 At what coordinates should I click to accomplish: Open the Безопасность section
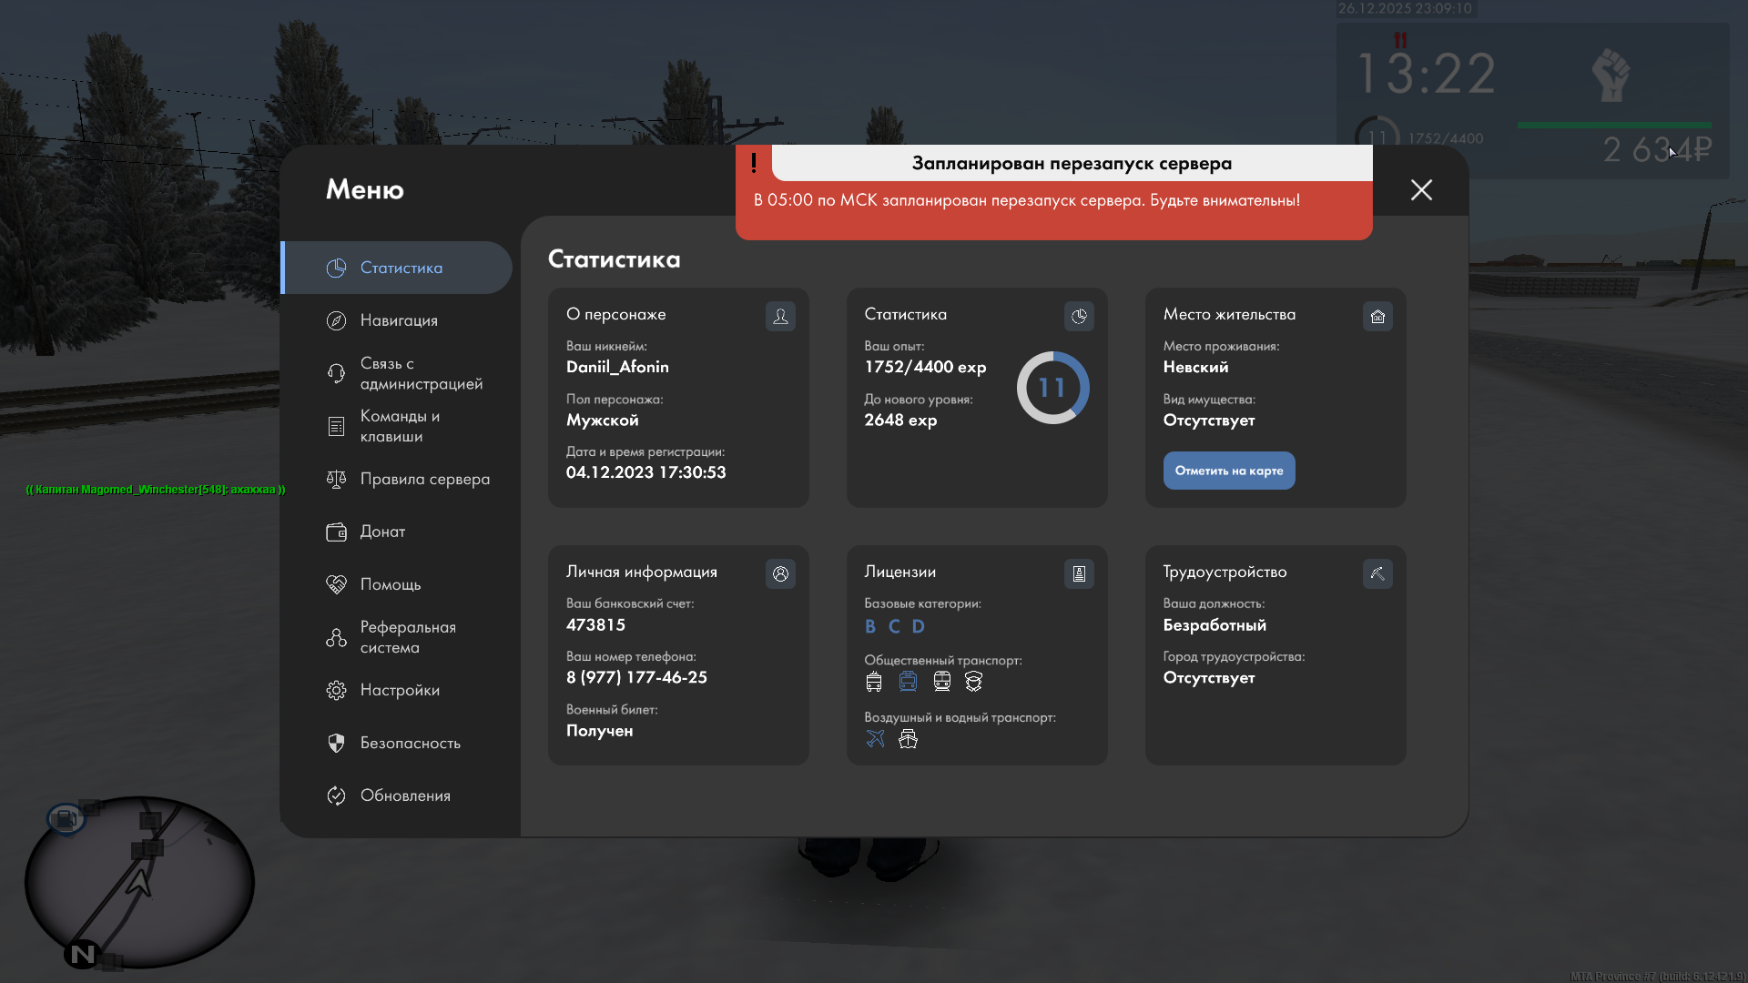click(410, 743)
